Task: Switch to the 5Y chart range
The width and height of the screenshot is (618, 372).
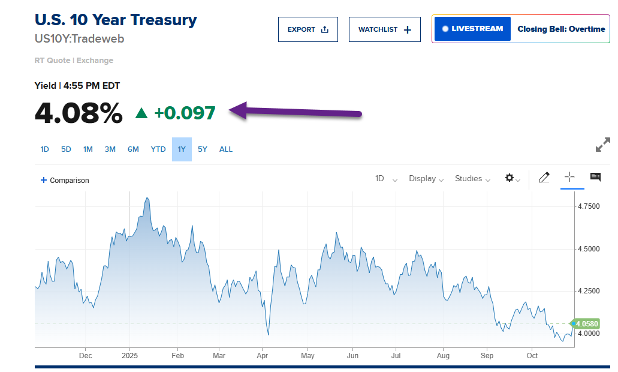Action: point(203,149)
